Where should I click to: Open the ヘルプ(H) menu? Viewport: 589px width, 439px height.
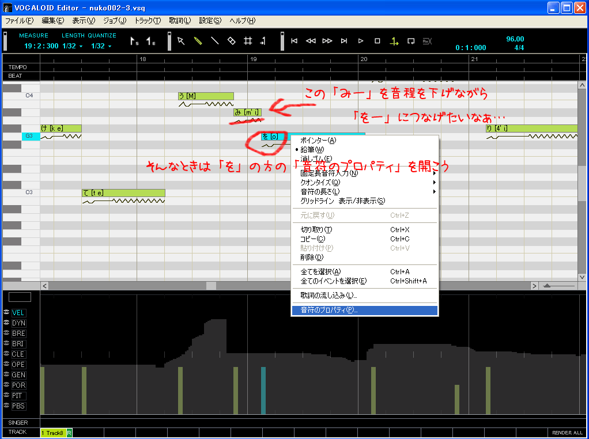coord(242,21)
